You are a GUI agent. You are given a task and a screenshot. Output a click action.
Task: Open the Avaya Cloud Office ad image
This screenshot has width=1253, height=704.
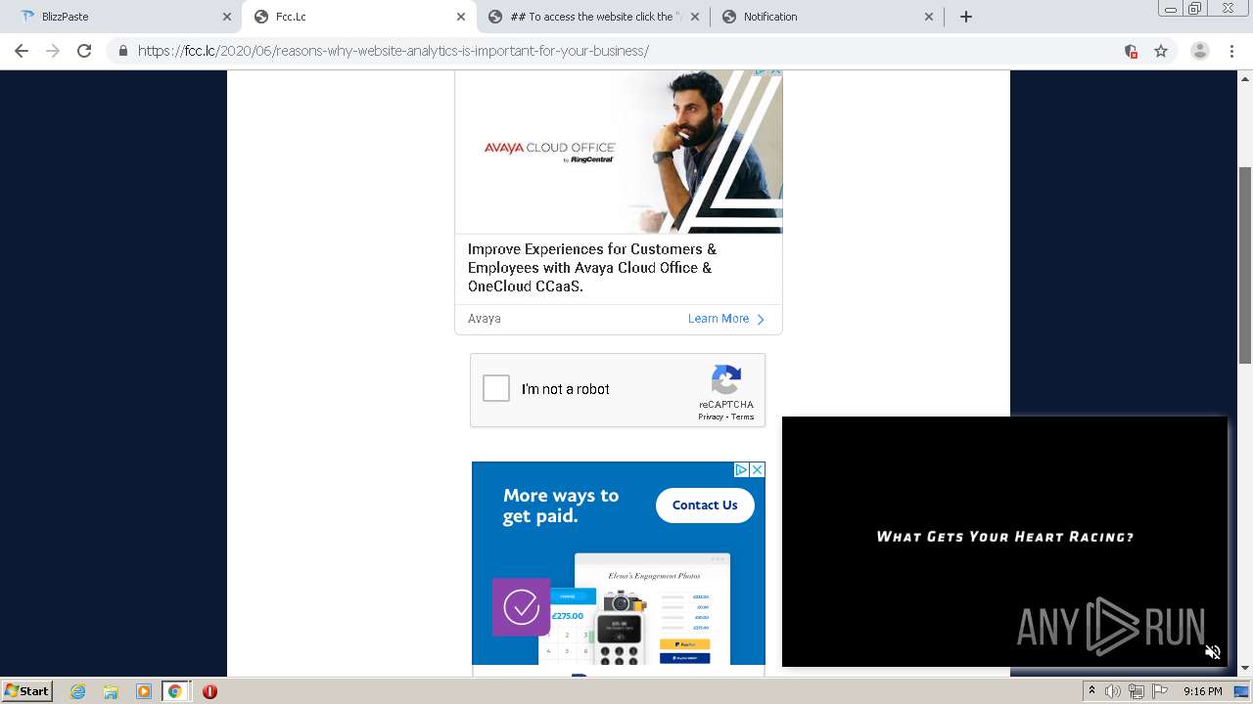coord(619,151)
